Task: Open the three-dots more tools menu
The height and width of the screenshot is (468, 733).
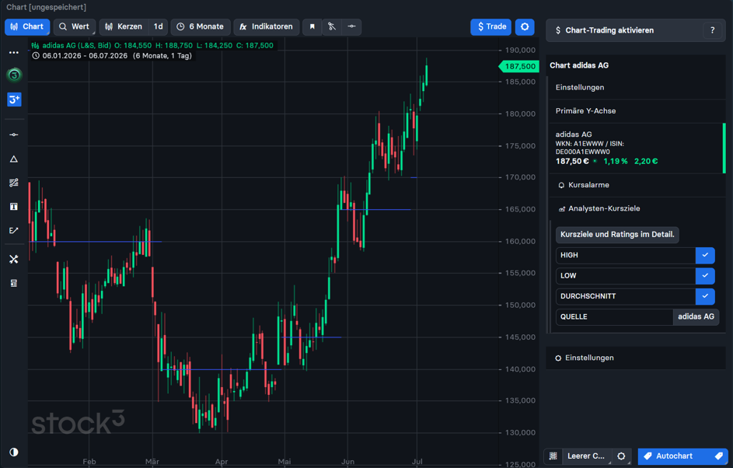Action: [13, 52]
